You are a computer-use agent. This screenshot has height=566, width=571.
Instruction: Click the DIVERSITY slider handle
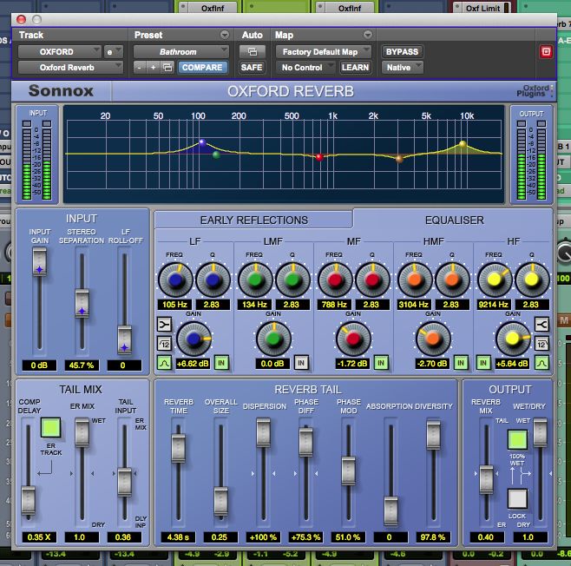click(433, 435)
